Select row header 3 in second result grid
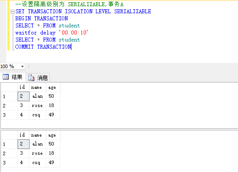Image resolution: width=238 pixels, height=172 pixels. click(x=9, y=163)
